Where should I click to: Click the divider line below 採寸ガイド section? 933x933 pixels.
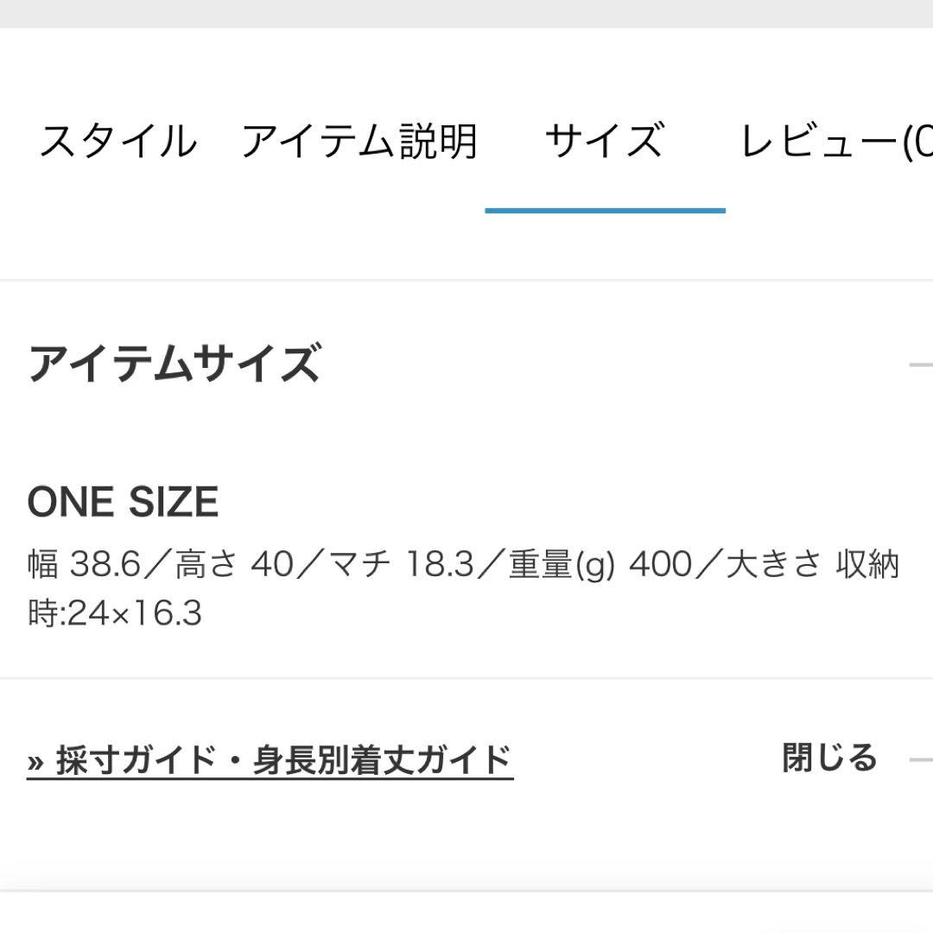(466, 891)
